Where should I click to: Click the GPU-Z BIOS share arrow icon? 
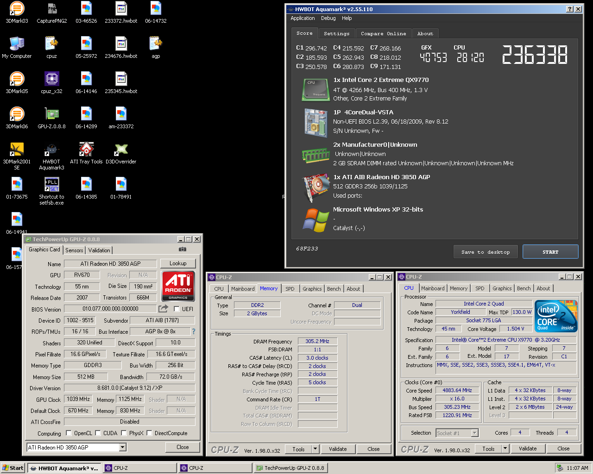coord(163,308)
